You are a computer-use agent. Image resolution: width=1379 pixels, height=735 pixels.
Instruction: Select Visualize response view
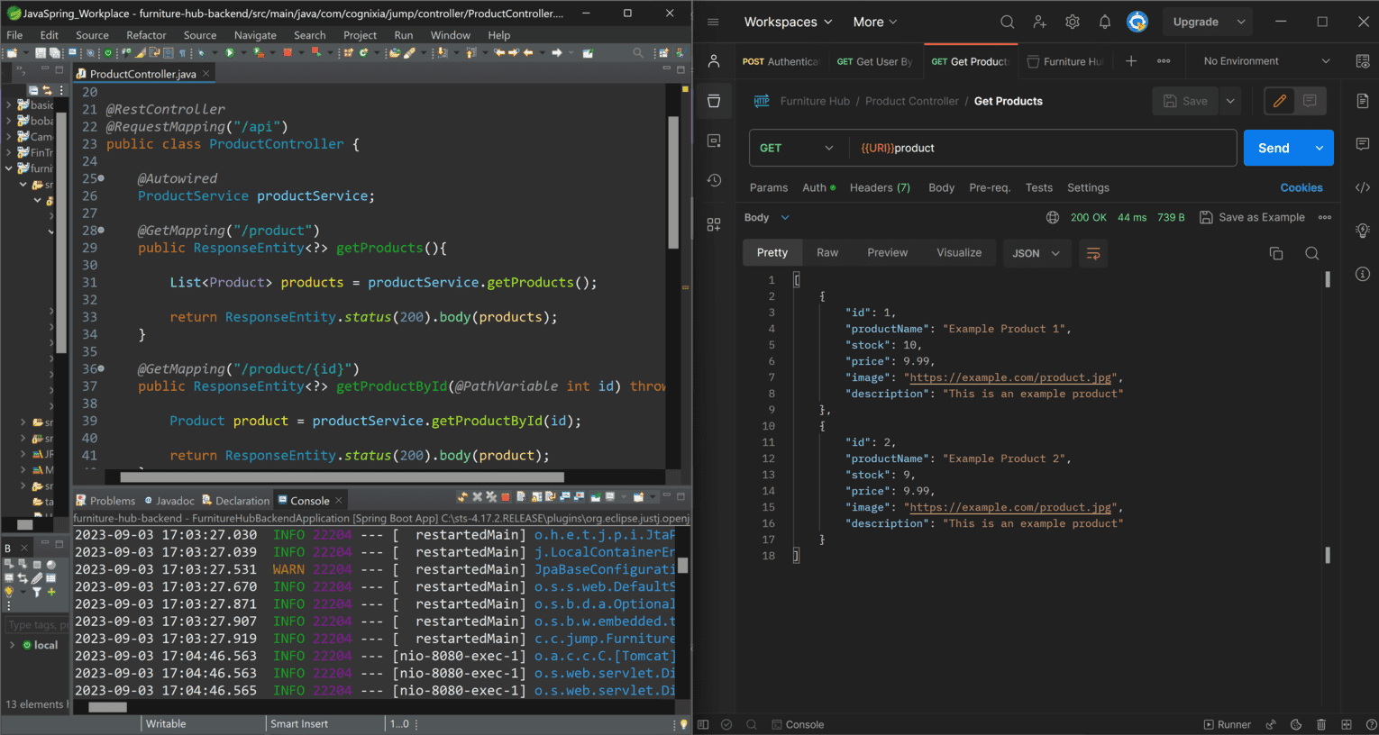pos(959,253)
